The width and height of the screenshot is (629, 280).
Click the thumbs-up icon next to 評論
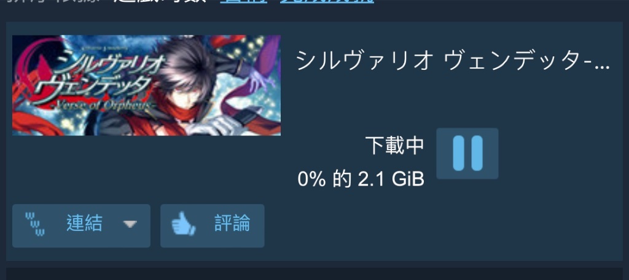(x=183, y=224)
